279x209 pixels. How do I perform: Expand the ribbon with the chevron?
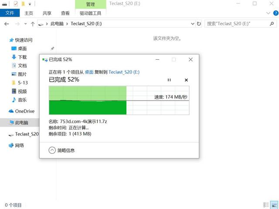coord(268,13)
